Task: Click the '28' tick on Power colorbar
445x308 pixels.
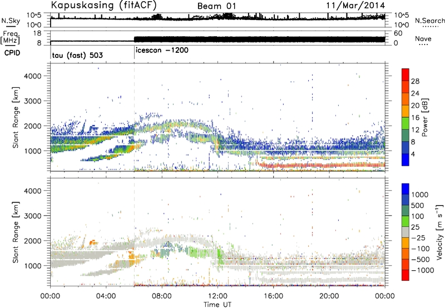Action: 415,81
